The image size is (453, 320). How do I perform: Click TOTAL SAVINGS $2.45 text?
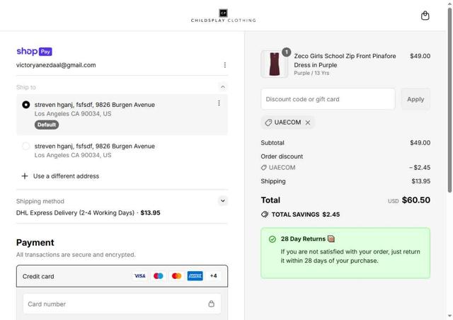point(306,215)
